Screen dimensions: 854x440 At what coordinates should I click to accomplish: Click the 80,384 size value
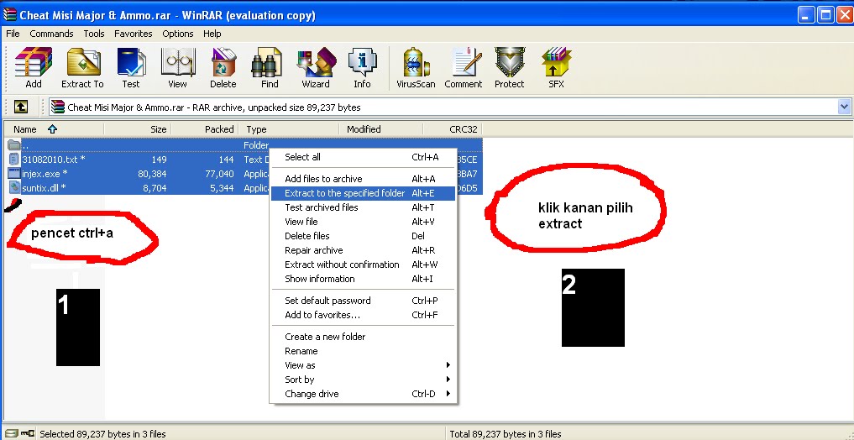[152, 174]
